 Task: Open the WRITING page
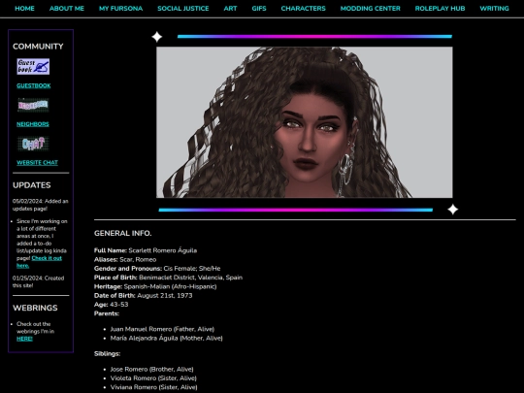[494, 9]
